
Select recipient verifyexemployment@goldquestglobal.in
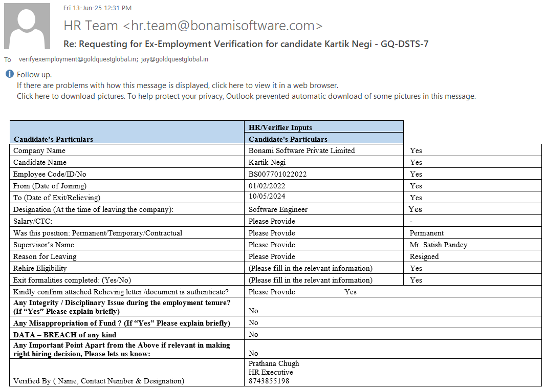click(78, 59)
